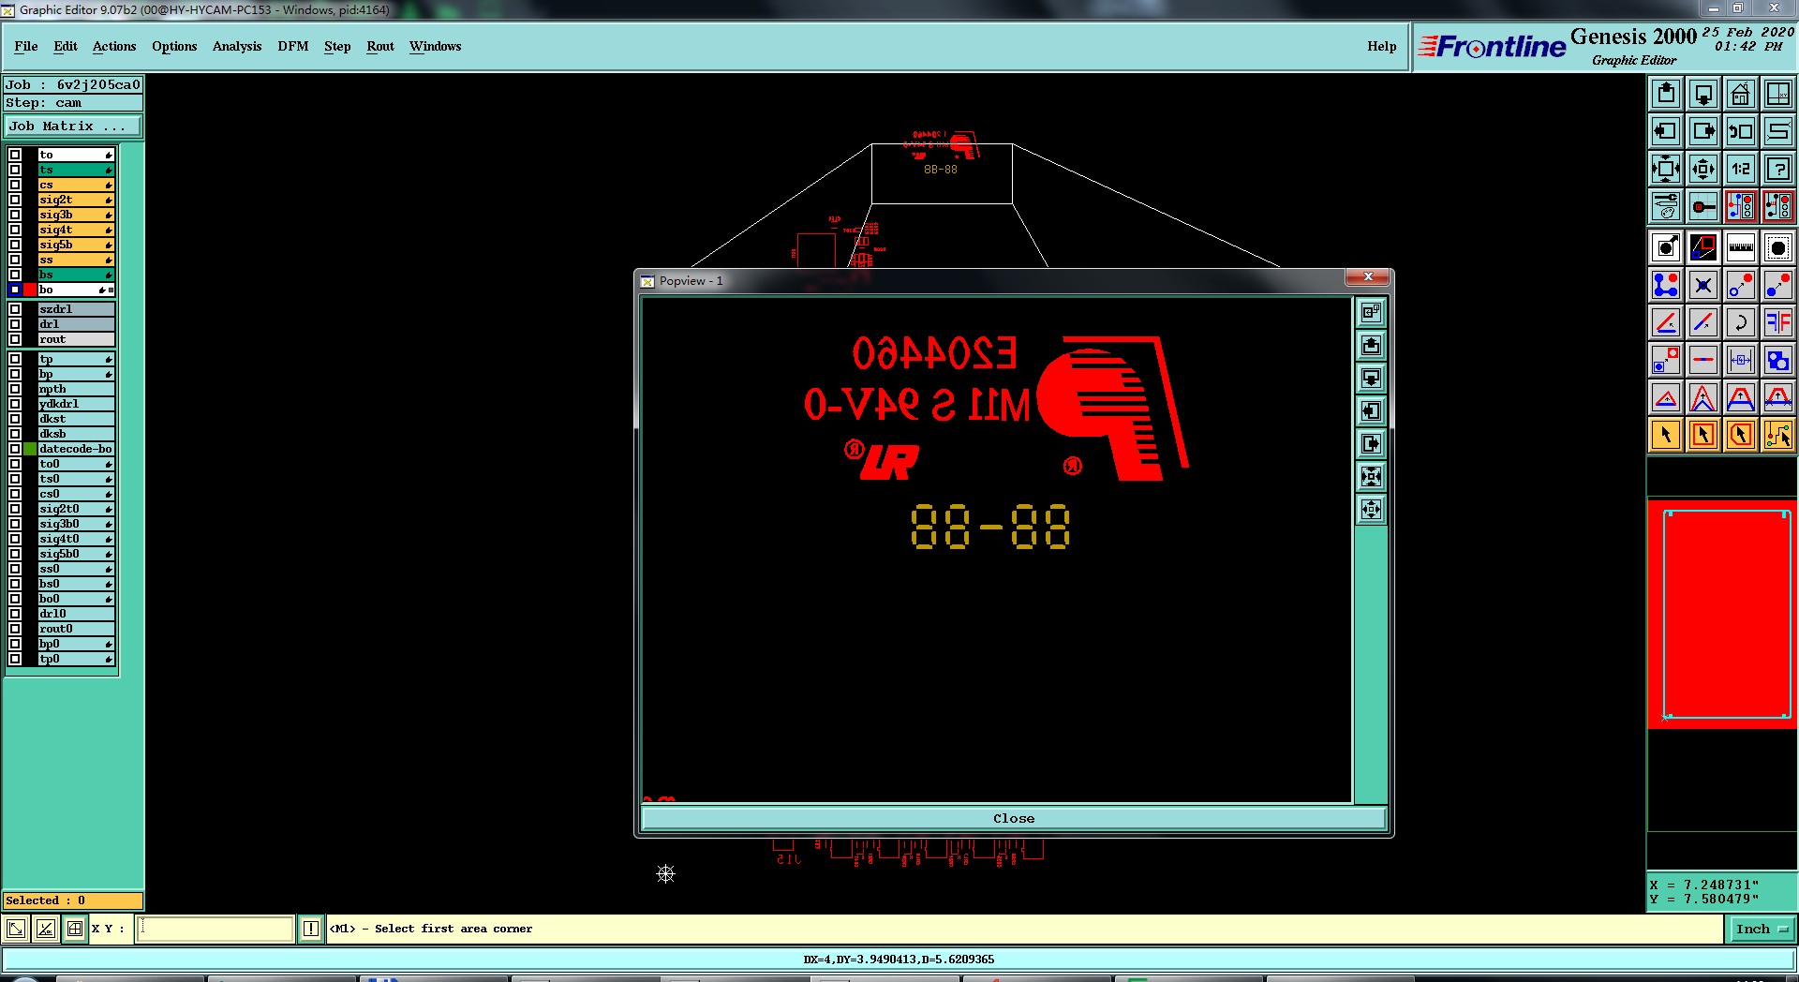Click the net select pointer icon
The image size is (1799, 982).
tap(1778, 435)
